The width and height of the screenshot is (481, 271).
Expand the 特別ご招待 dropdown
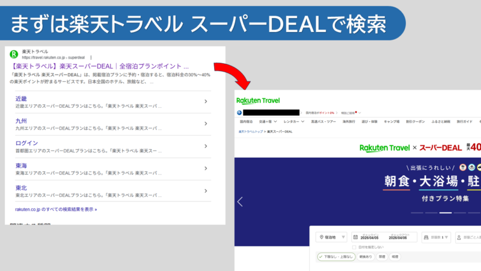(351, 113)
